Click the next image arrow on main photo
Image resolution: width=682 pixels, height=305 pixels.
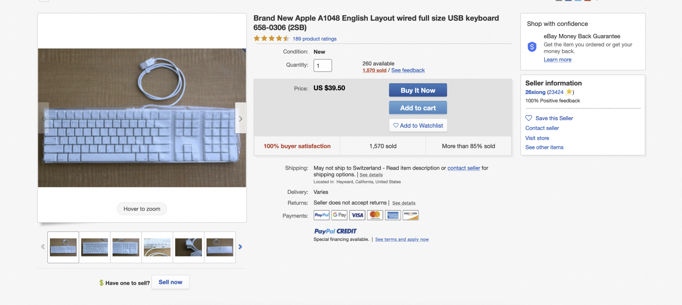(241, 118)
